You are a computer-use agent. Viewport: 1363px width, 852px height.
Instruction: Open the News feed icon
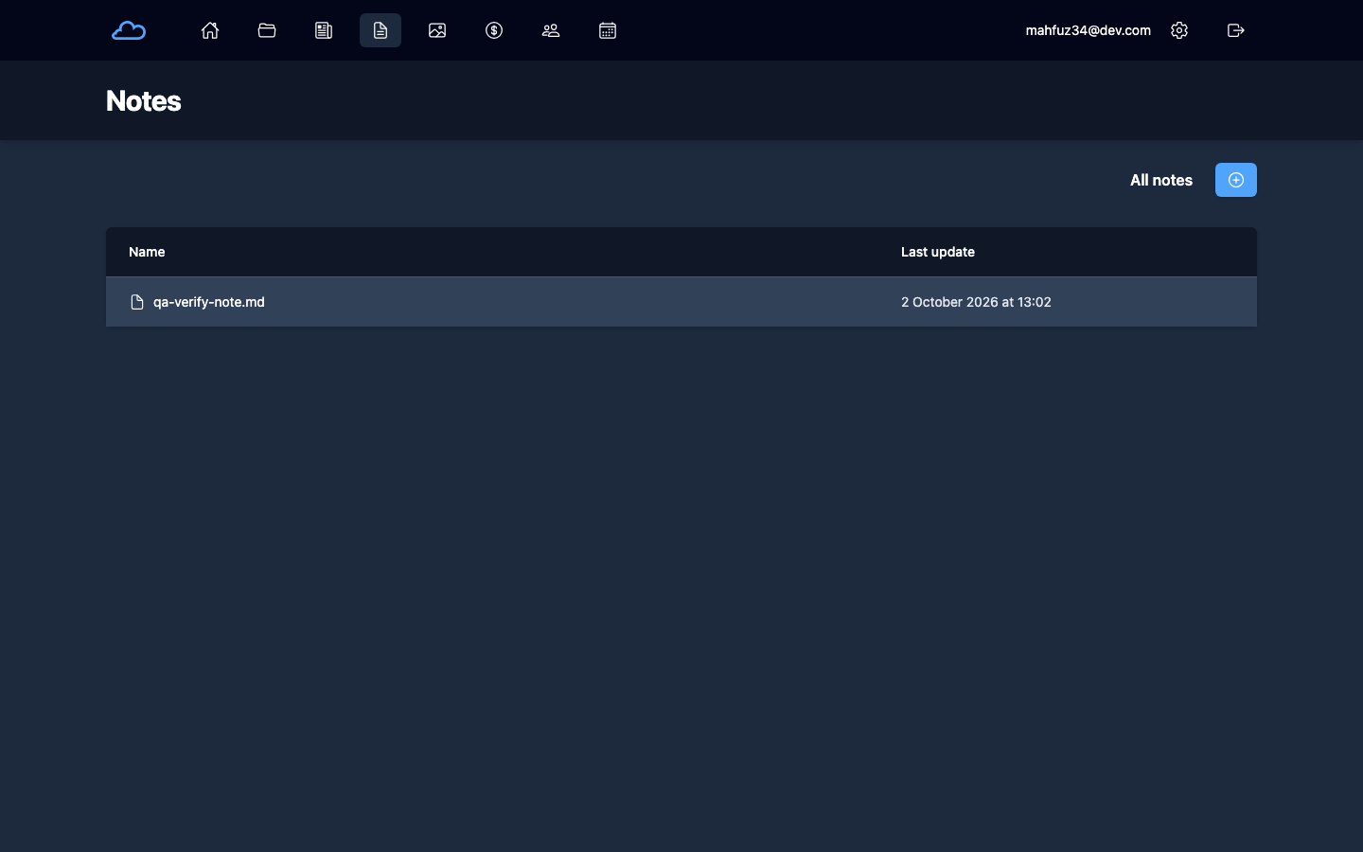click(324, 30)
